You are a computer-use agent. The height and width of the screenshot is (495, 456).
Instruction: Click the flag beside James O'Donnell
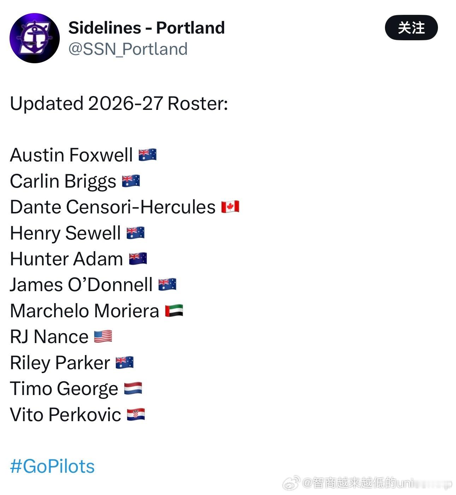click(x=167, y=284)
